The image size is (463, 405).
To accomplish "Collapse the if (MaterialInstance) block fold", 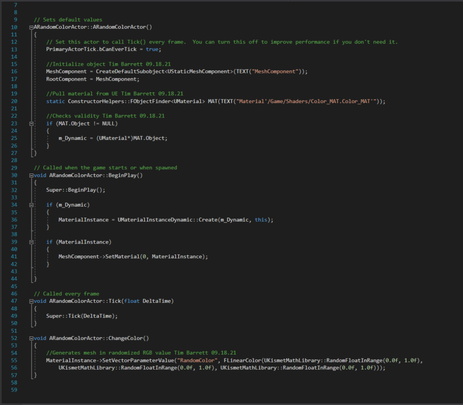I will click(x=31, y=243).
